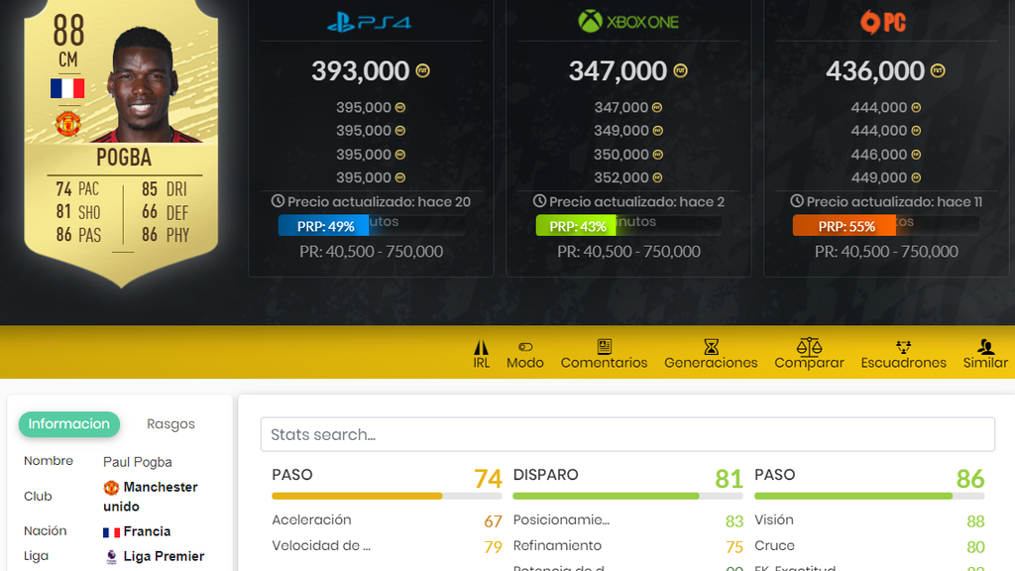Open the Escuadrones trophy icon
Viewport: 1015px width, 571px height.
tap(904, 346)
